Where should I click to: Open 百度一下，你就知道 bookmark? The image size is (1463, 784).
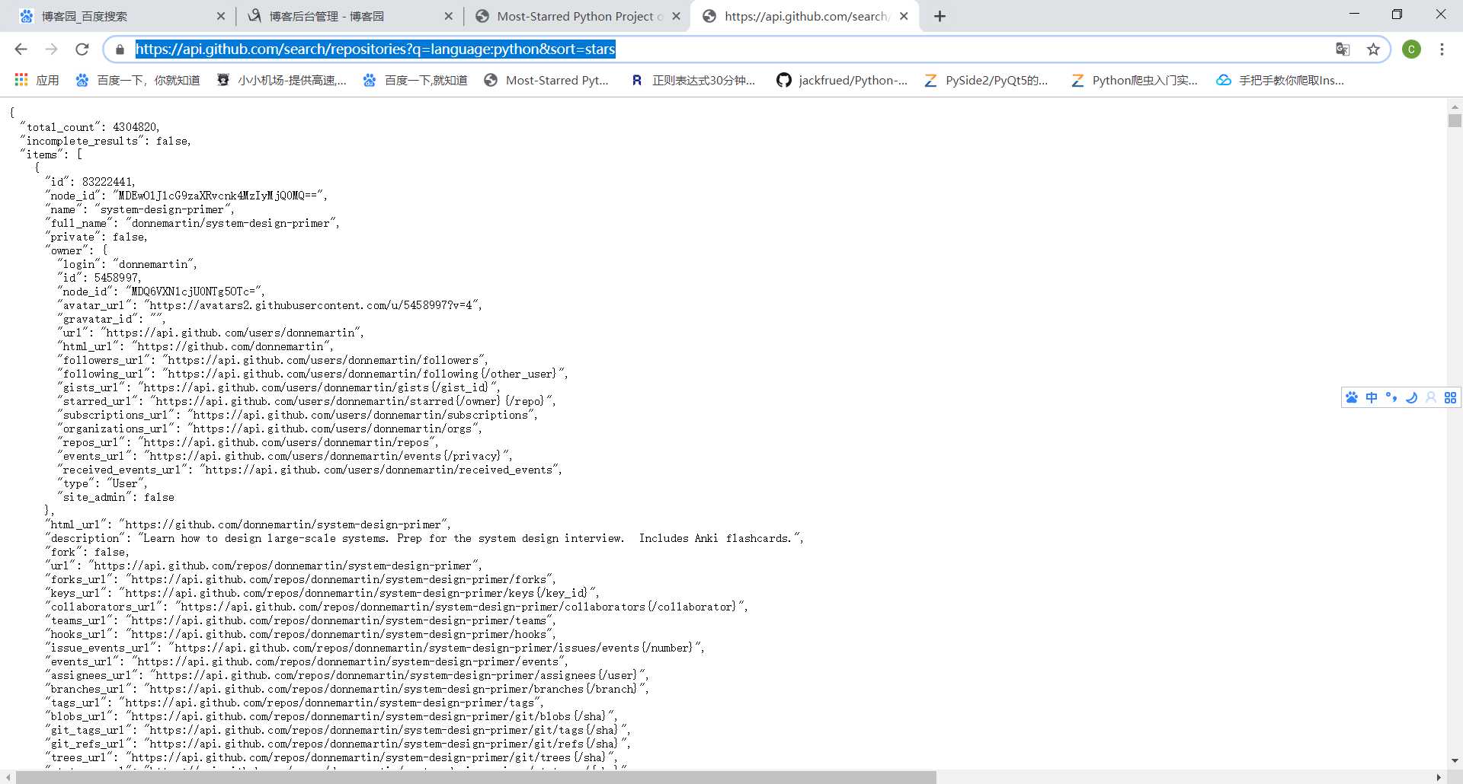[x=138, y=80]
